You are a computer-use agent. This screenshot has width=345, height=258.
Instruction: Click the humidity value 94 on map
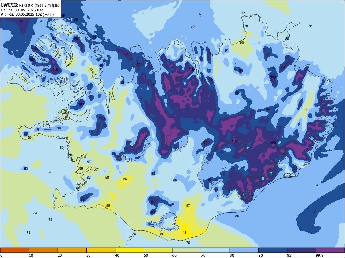(37, 130)
